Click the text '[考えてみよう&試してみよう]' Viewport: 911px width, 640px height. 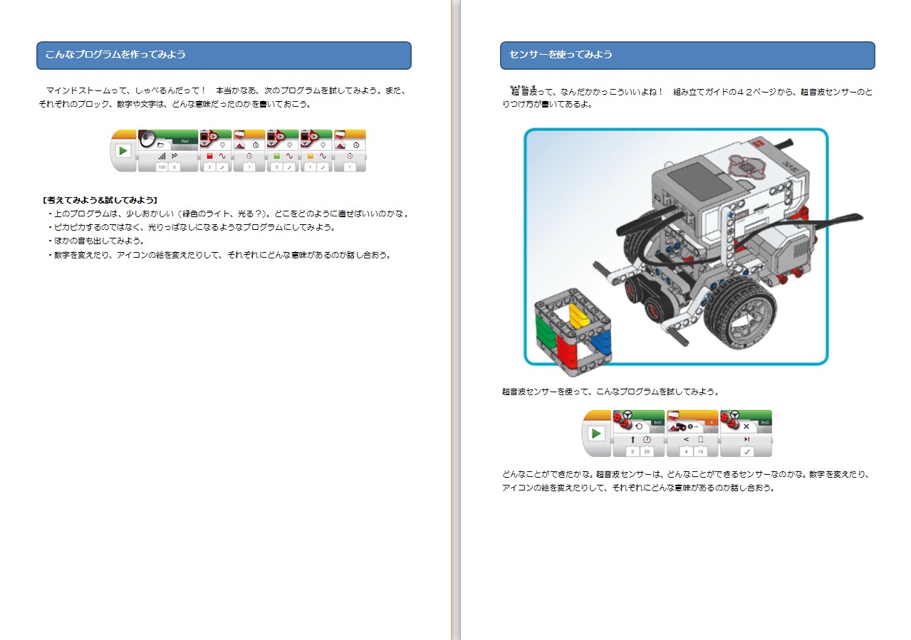pos(100,200)
